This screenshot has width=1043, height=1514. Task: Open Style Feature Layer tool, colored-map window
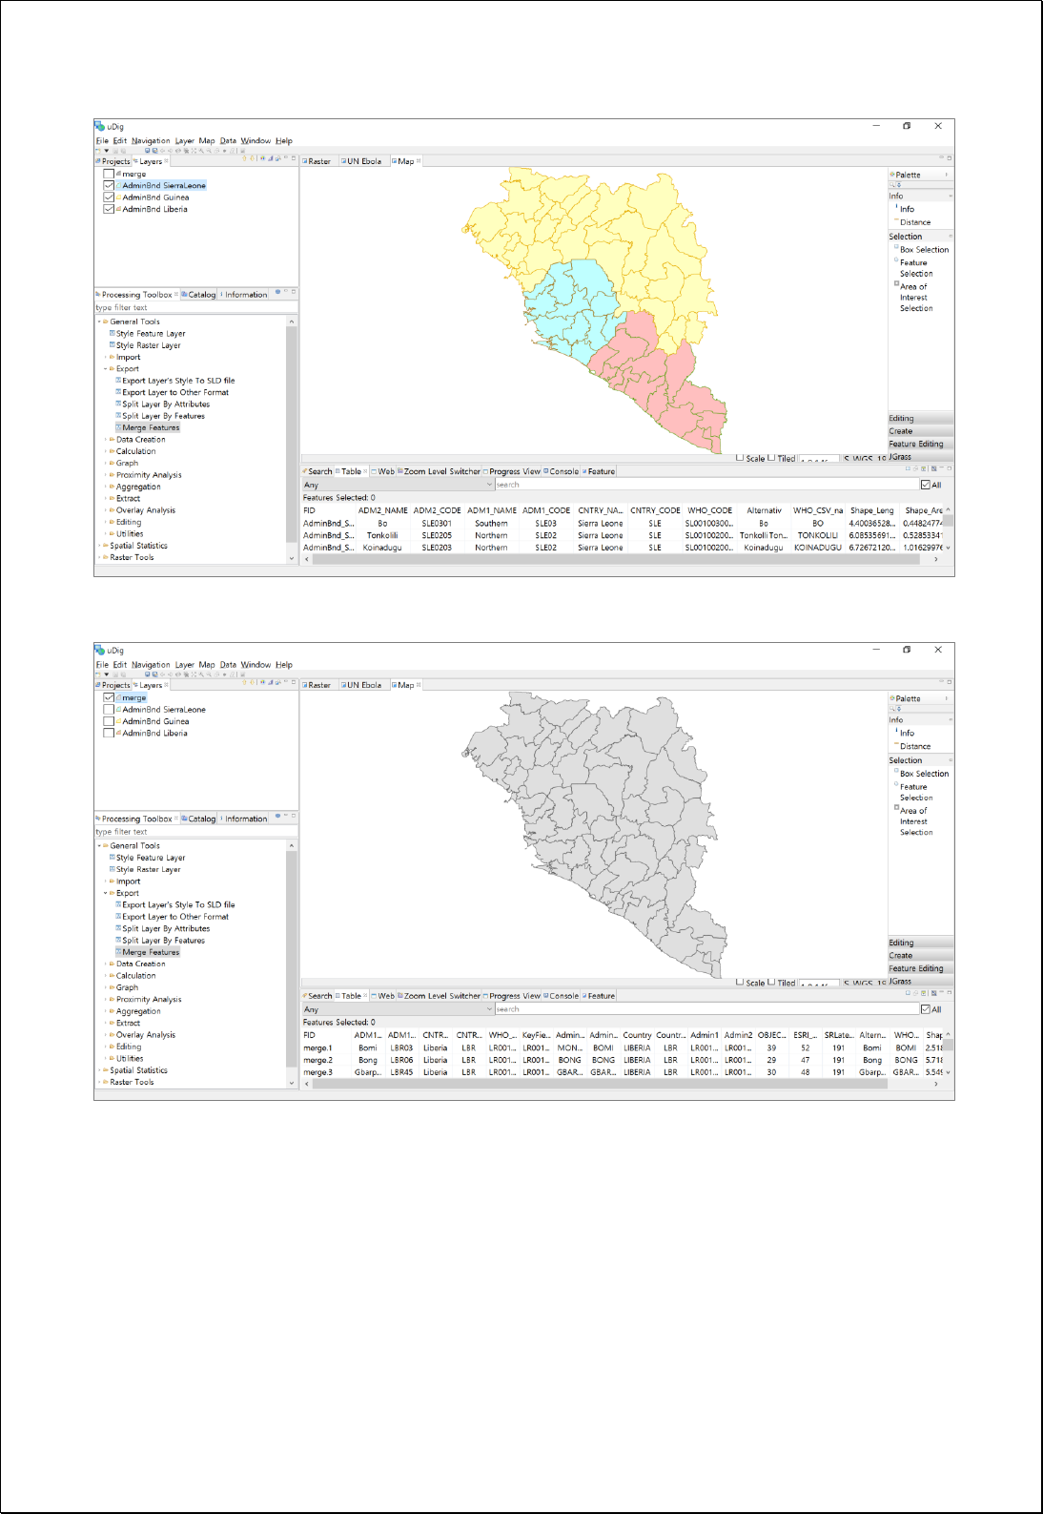pyautogui.click(x=148, y=334)
